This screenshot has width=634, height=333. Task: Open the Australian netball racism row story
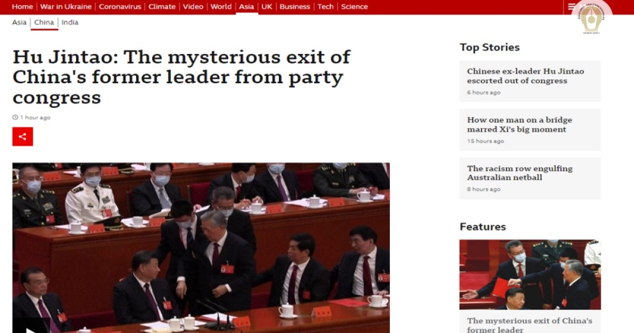pyautogui.click(x=519, y=173)
